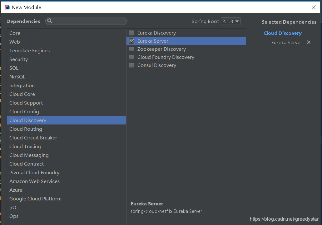Viewport: 322px width, 225px height.
Task: Choose the Pivotal Cloud Foundry category
Action: (67, 173)
